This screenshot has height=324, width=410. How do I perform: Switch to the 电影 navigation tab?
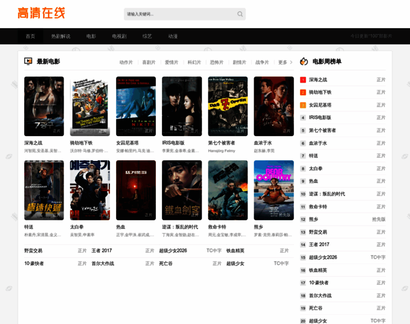click(91, 36)
